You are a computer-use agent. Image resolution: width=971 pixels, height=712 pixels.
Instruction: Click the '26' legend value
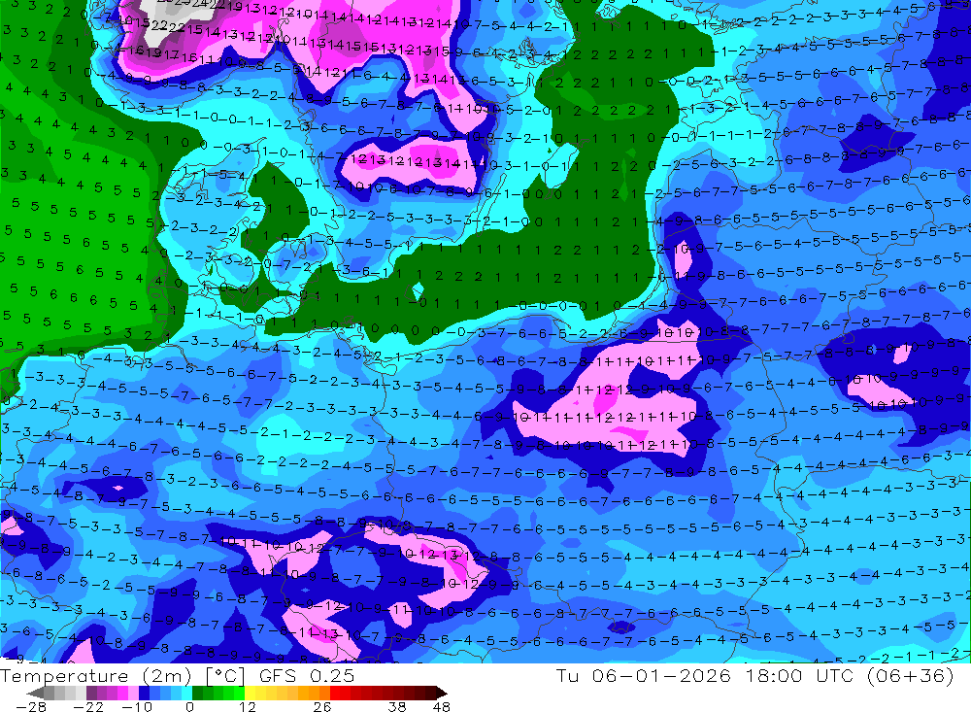coord(322,706)
